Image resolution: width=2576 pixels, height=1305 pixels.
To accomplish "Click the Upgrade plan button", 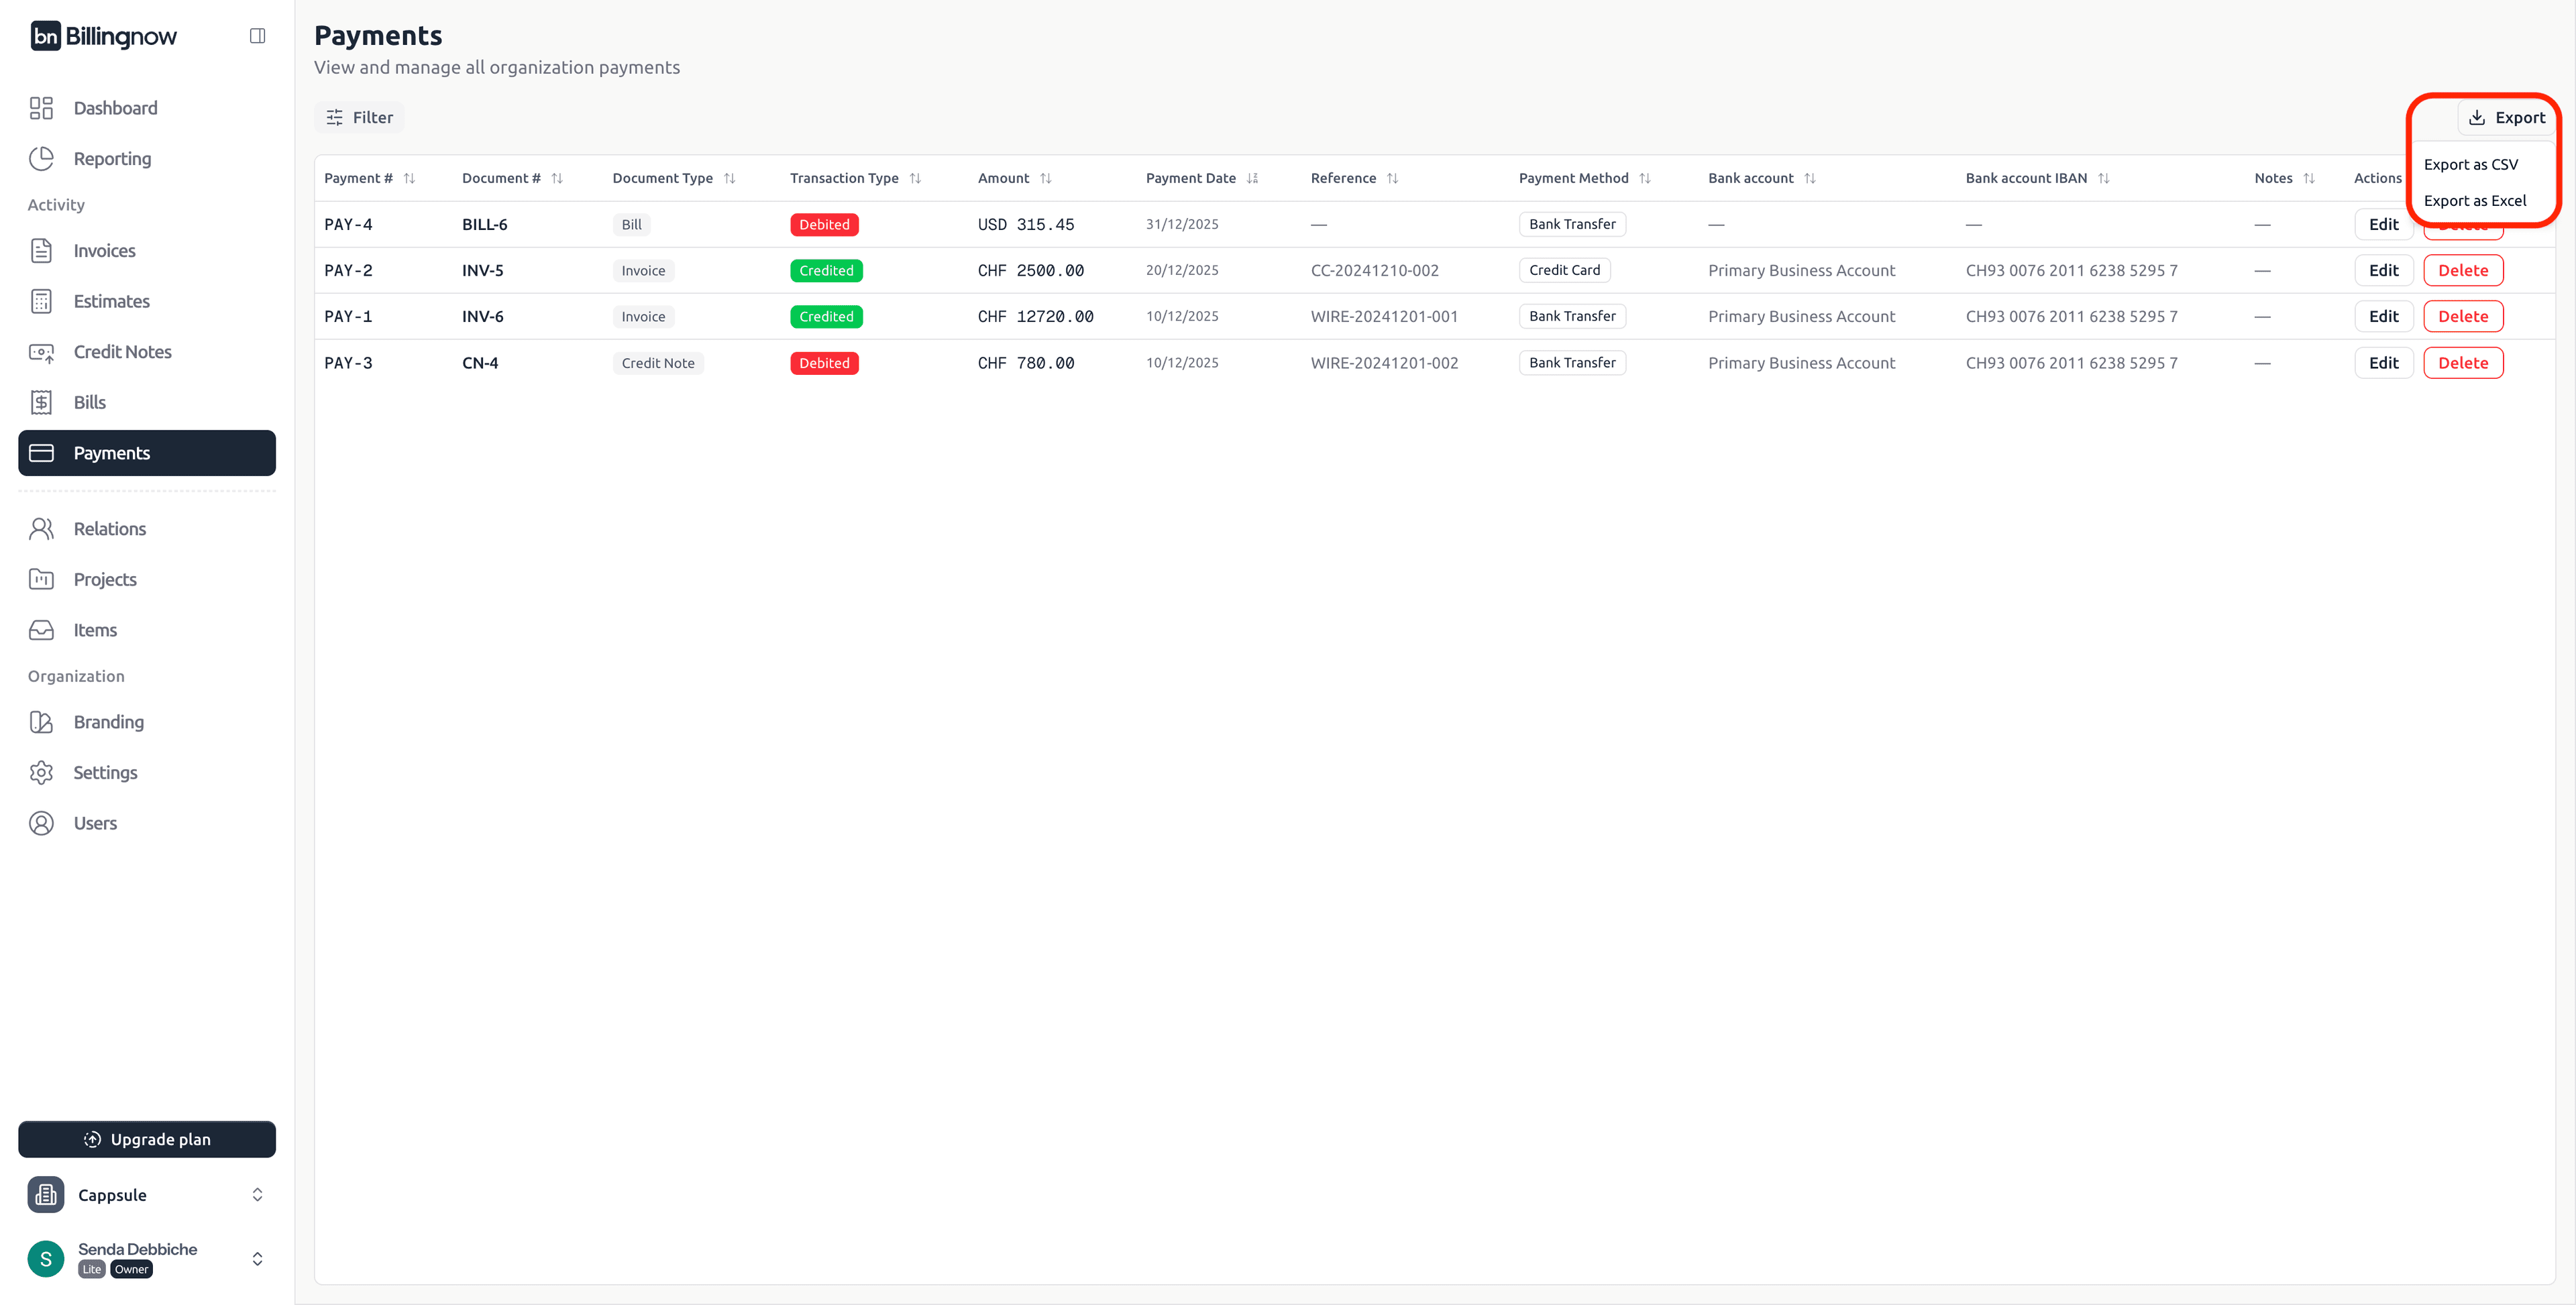I will pyautogui.click(x=147, y=1139).
